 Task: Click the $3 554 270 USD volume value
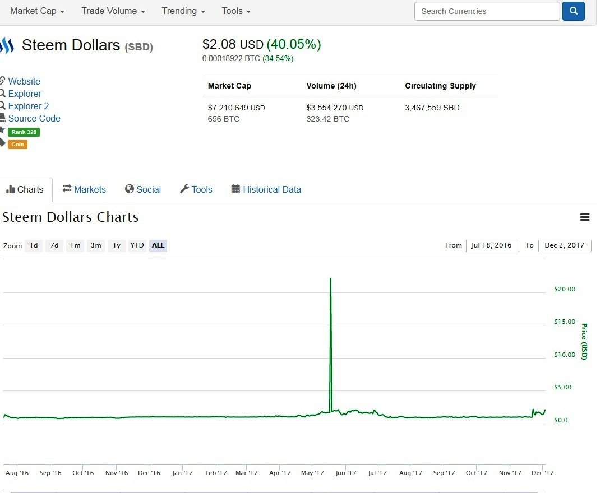pyautogui.click(x=335, y=108)
